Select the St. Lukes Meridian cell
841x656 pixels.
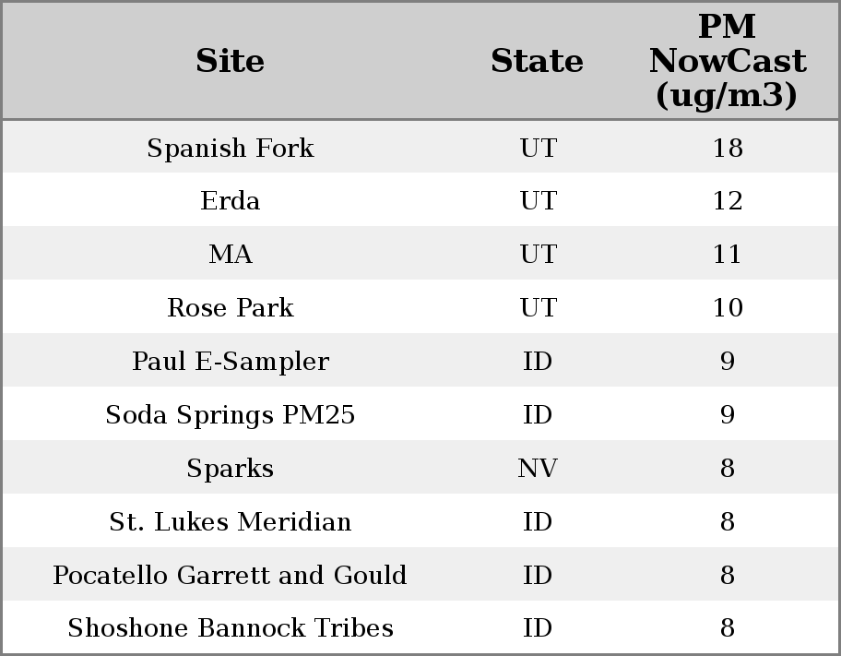click(x=231, y=521)
